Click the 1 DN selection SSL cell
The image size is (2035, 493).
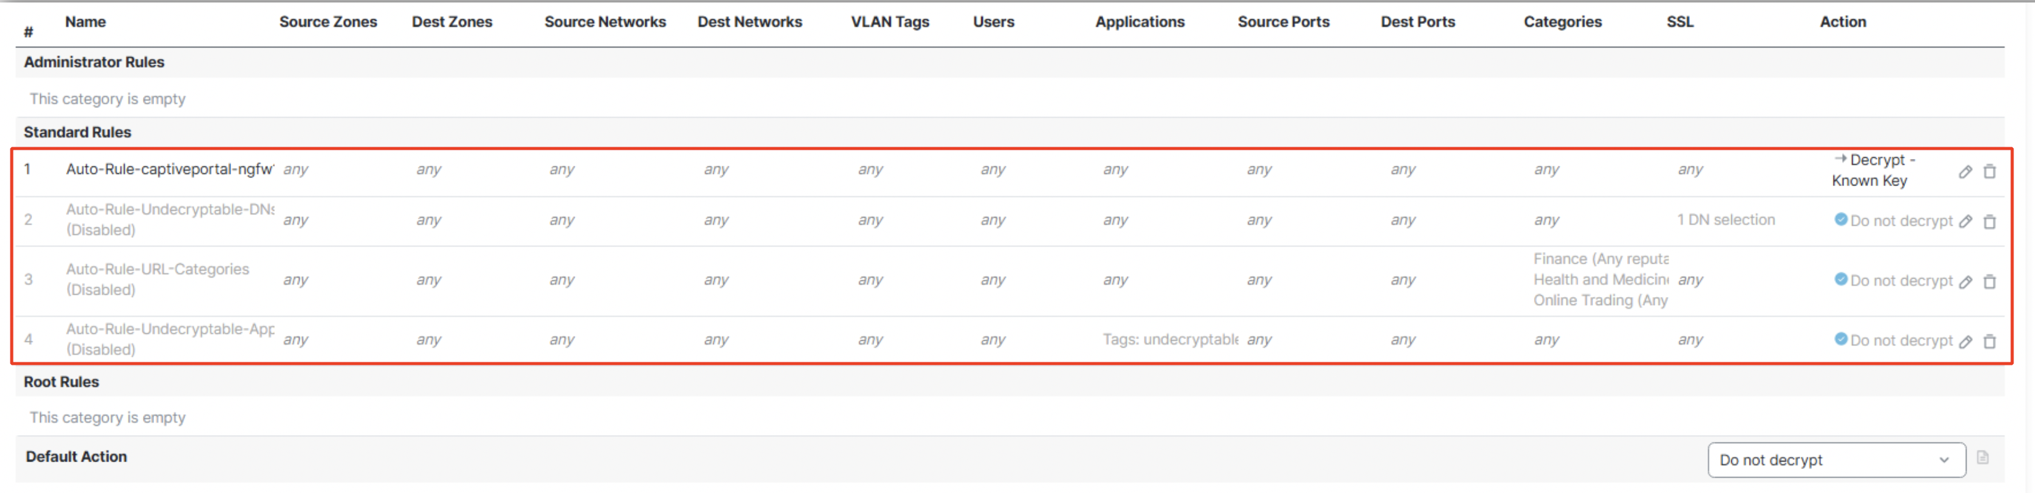coord(1726,219)
